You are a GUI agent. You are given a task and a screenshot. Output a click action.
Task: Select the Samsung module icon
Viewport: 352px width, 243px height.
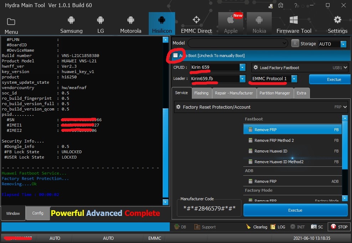point(71,20)
